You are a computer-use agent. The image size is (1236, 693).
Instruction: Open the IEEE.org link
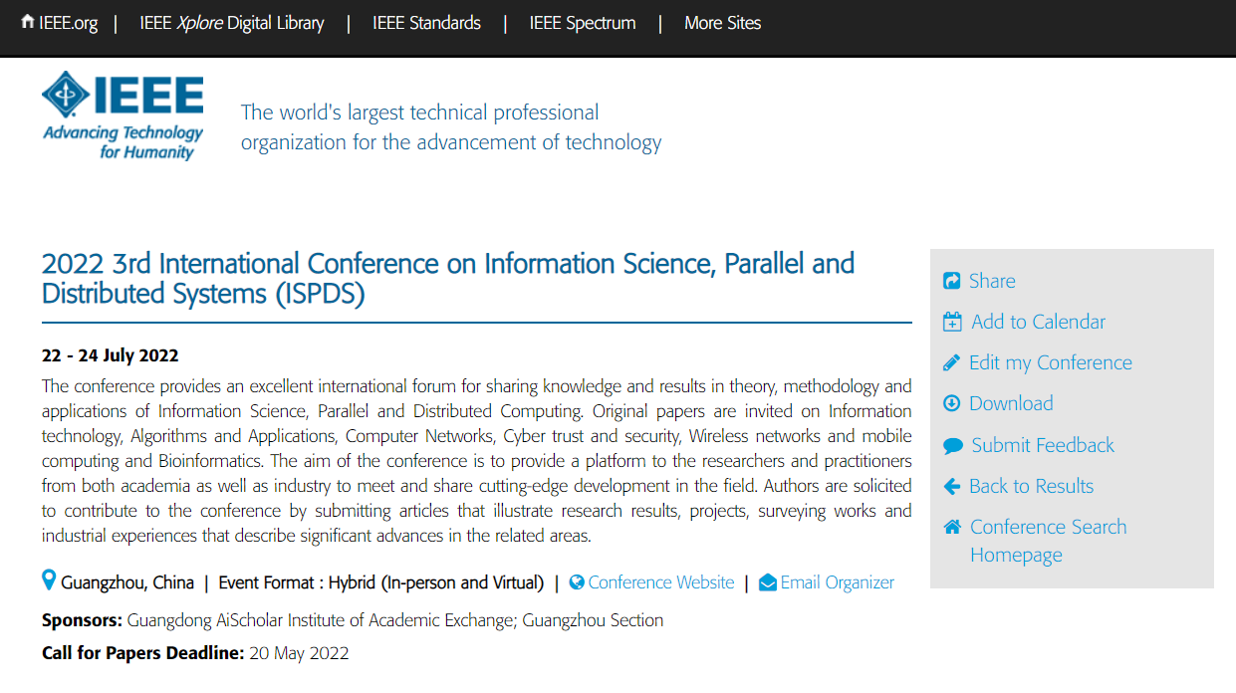(x=68, y=23)
